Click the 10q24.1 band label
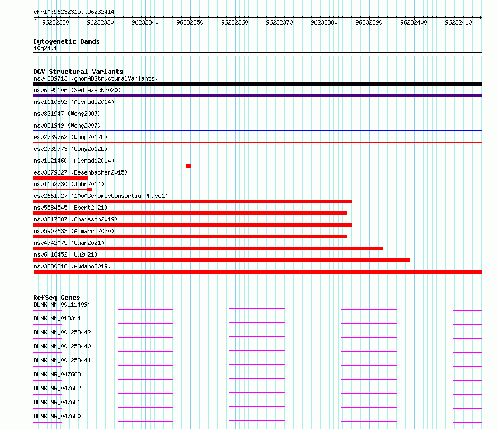Screen dimensions: 498x429 (x=45, y=48)
